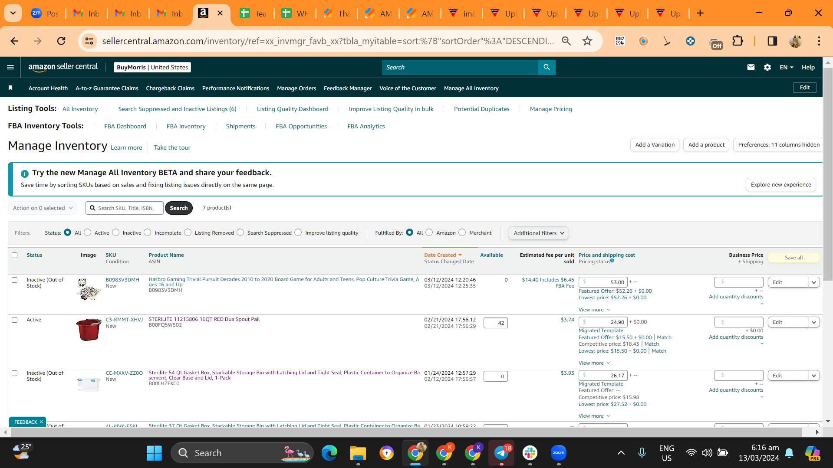Bookmark this page with the star icon
Image resolution: width=833 pixels, height=468 pixels.
pos(587,41)
